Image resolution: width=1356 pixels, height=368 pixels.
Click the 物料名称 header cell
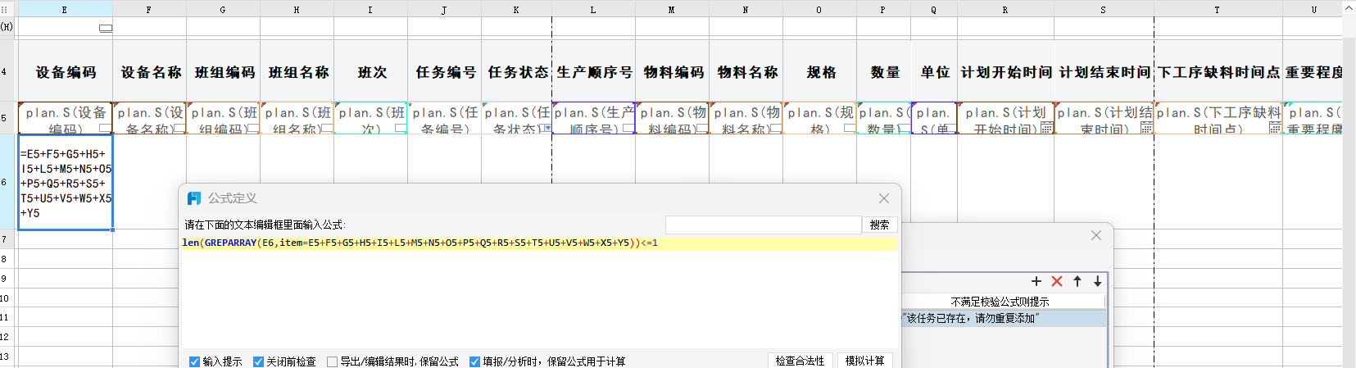[x=746, y=72]
